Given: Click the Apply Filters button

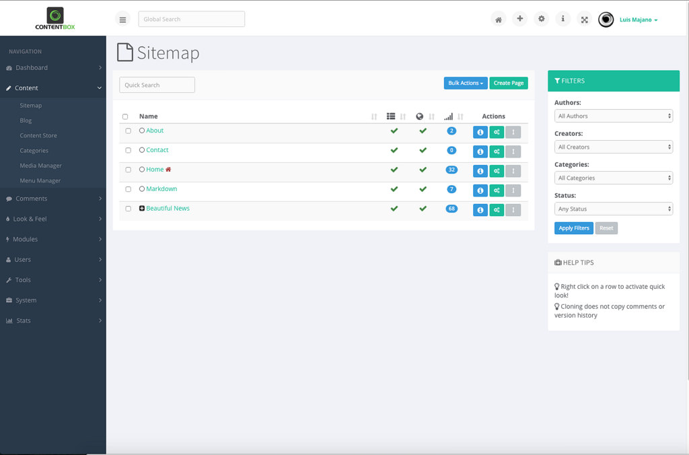Looking at the screenshot, I should point(573,228).
